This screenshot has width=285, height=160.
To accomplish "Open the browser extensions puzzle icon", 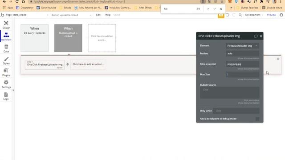I will (261, 1).
